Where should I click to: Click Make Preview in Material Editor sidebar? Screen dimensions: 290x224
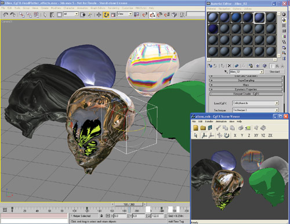click(284, 42)
